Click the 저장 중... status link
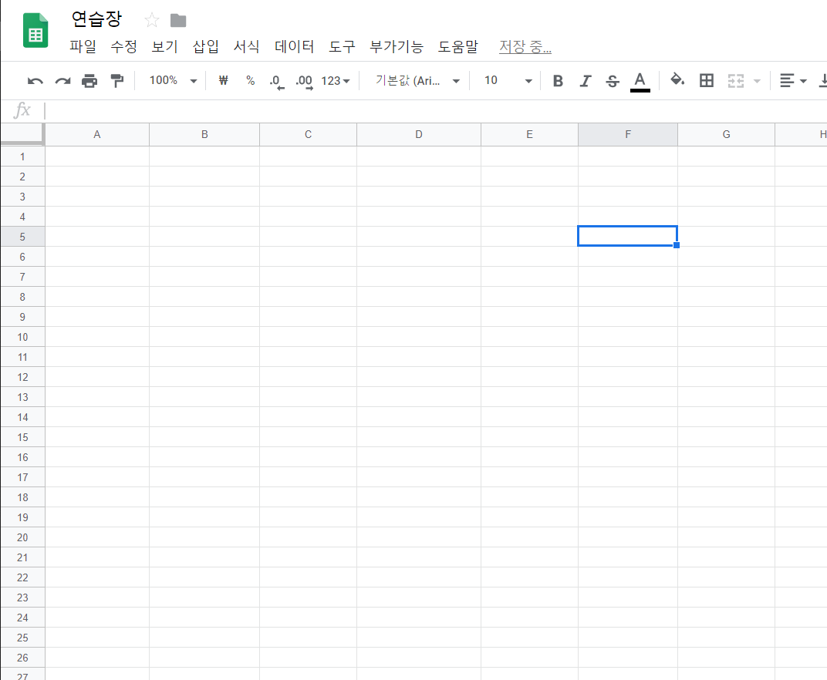This screenshot has width=827, height=680. coord(525,47)
